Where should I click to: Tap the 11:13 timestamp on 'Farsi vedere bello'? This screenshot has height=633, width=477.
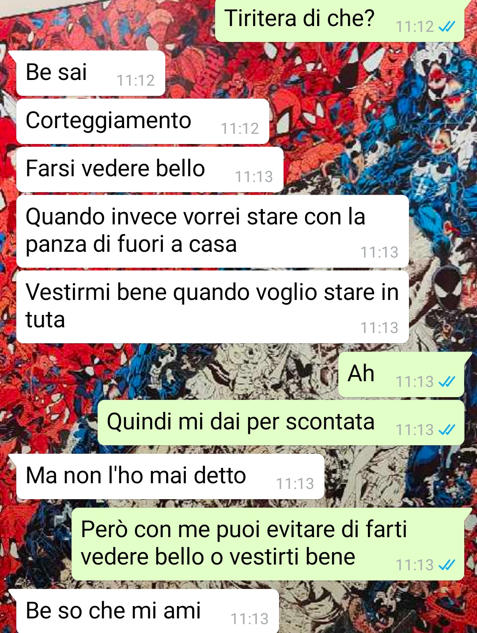pos(254,177)
